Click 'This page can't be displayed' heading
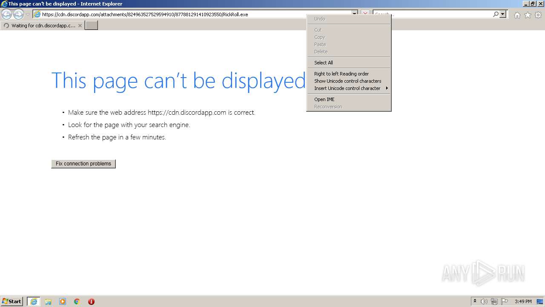Image resolution: width=545 pixels, height=307 pixels. (x=178, y=81)
